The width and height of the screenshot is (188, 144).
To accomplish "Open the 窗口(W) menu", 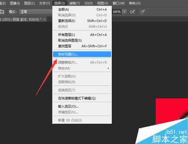I will [x=118, y=3].
